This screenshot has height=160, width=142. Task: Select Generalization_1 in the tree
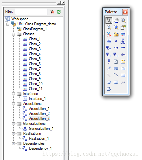pos(41,129)
